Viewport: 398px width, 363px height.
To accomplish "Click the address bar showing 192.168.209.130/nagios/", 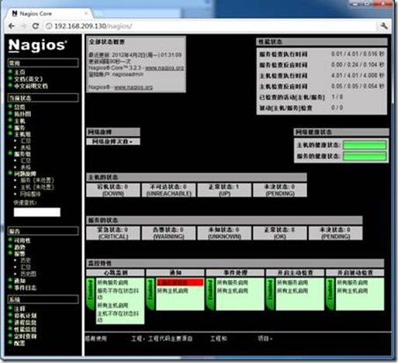I will pos(210,26).
